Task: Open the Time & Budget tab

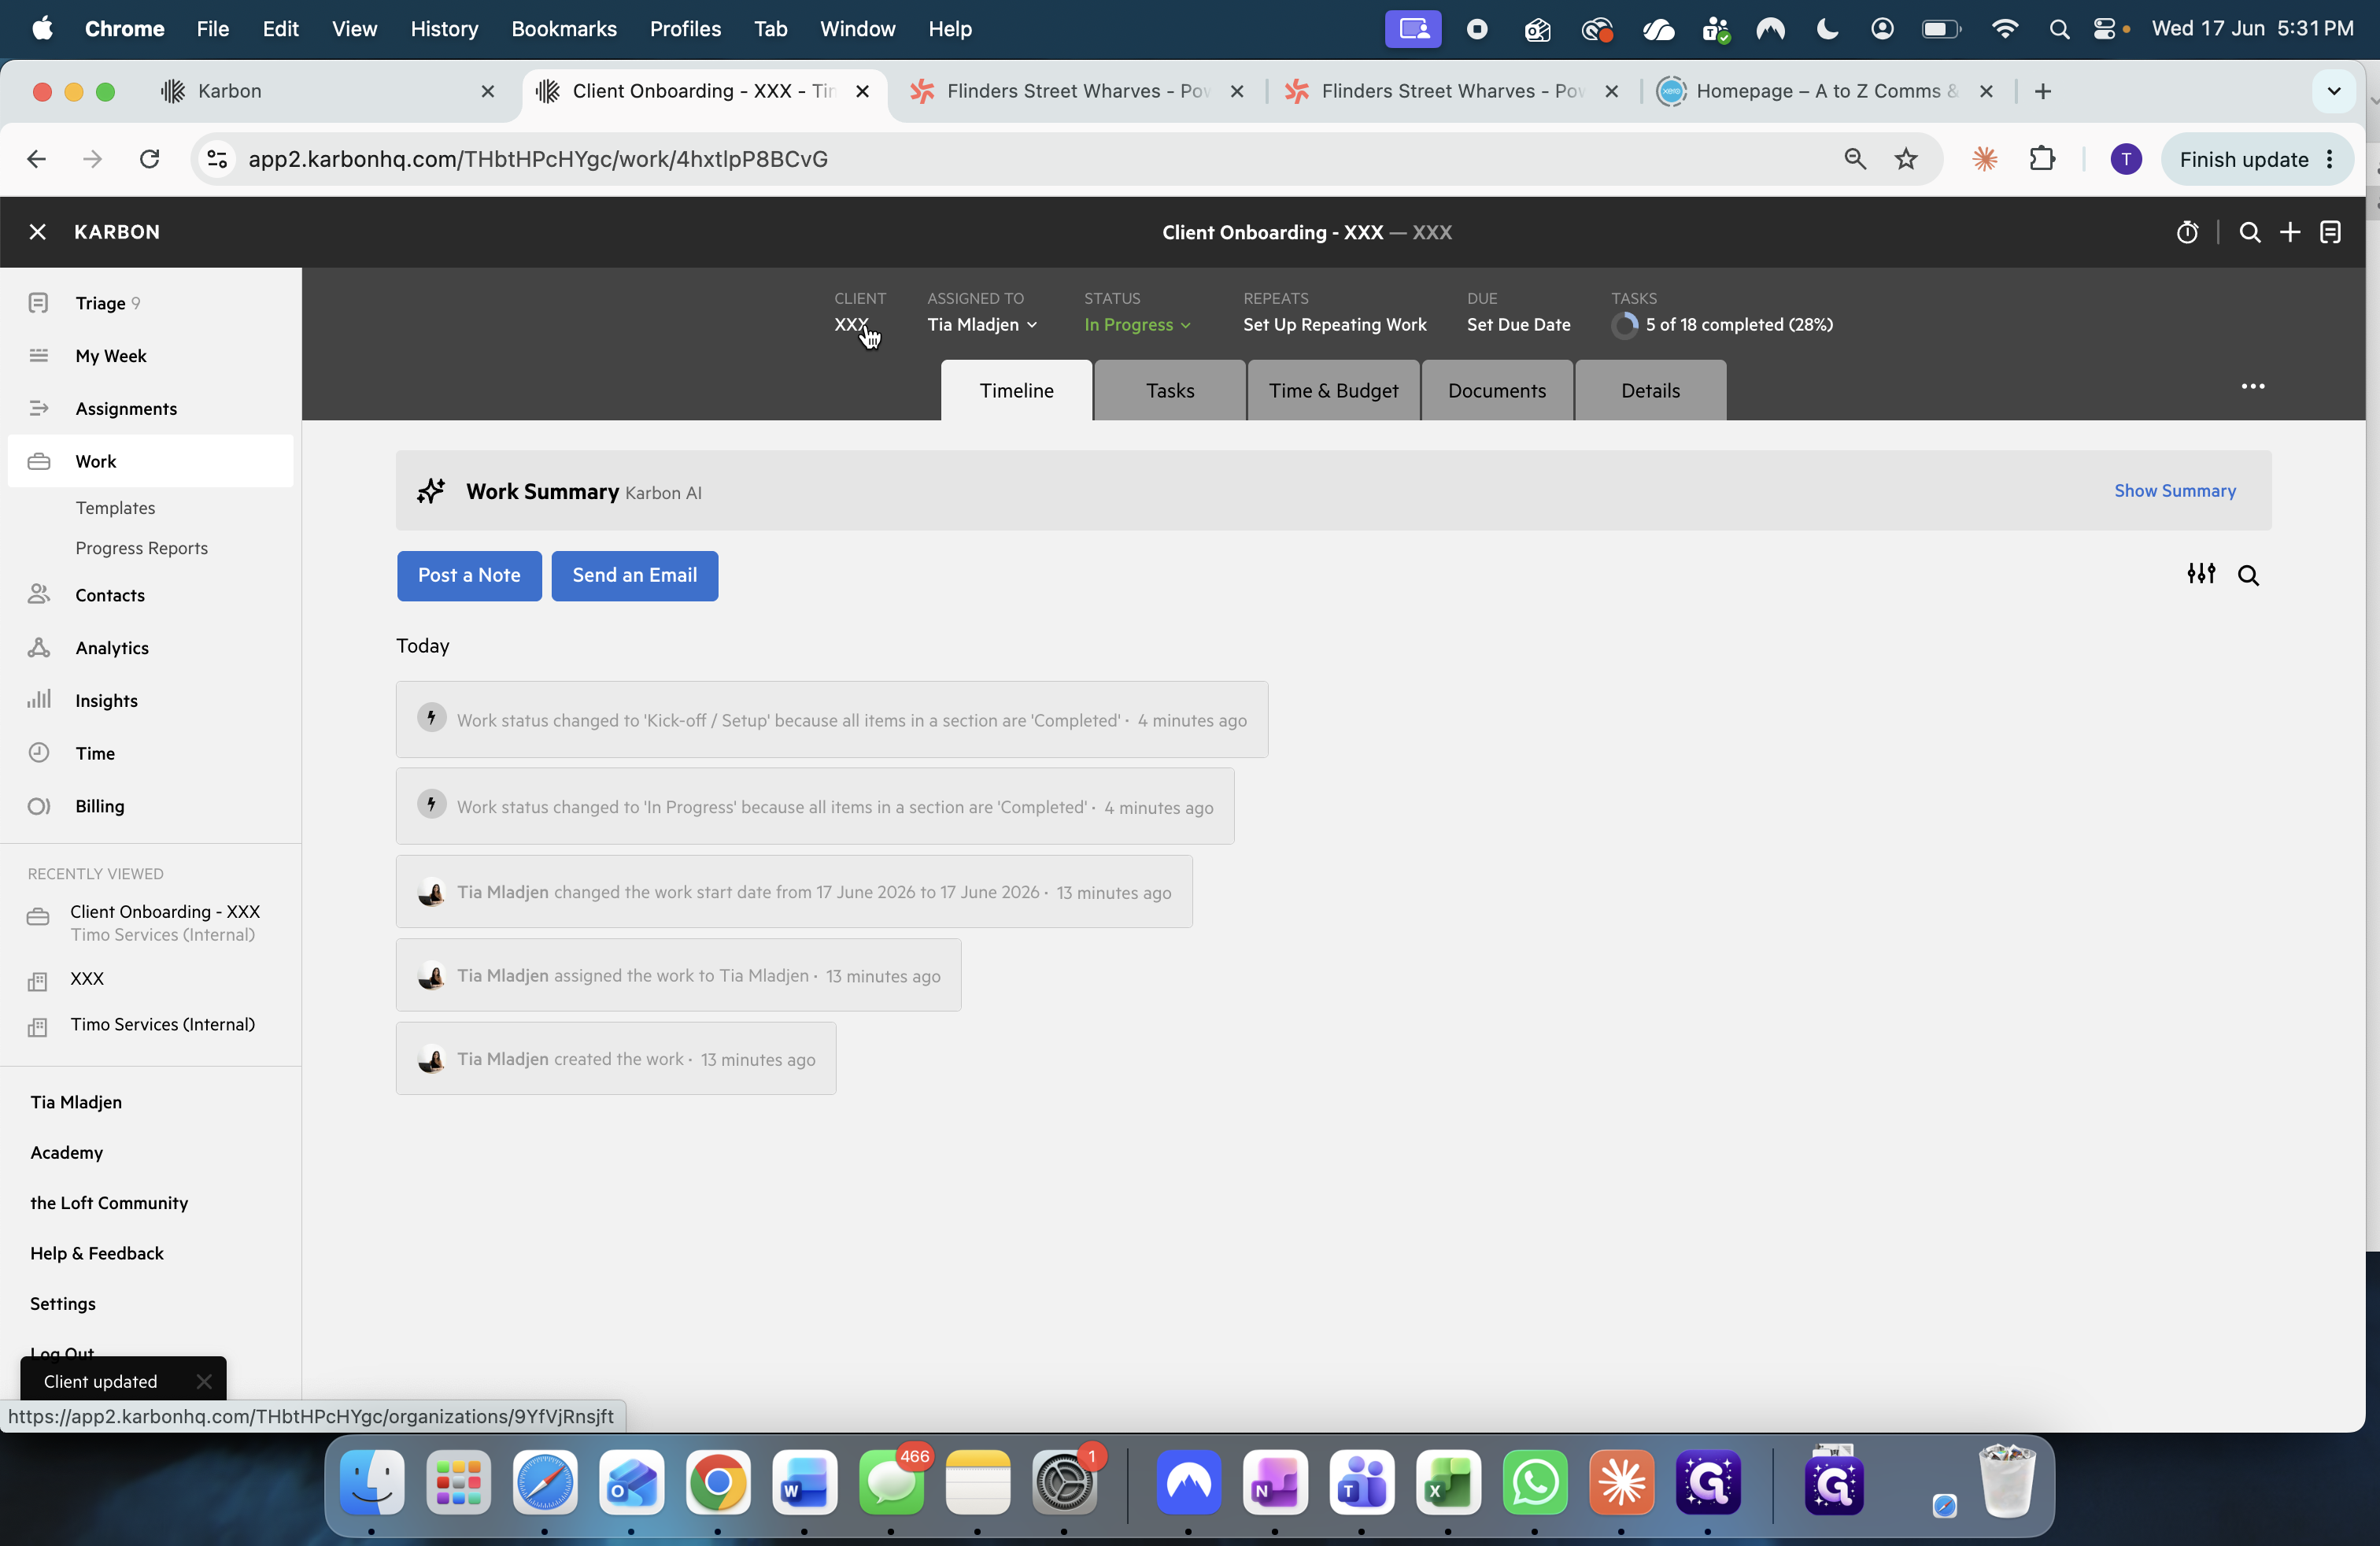Action: pos(1333,390)
